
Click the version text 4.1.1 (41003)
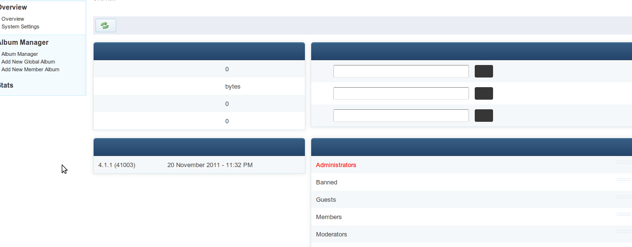tap(117, 165)
